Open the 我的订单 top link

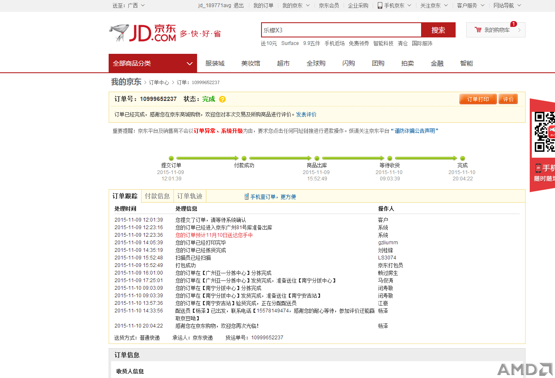click(x=263, y=5)
